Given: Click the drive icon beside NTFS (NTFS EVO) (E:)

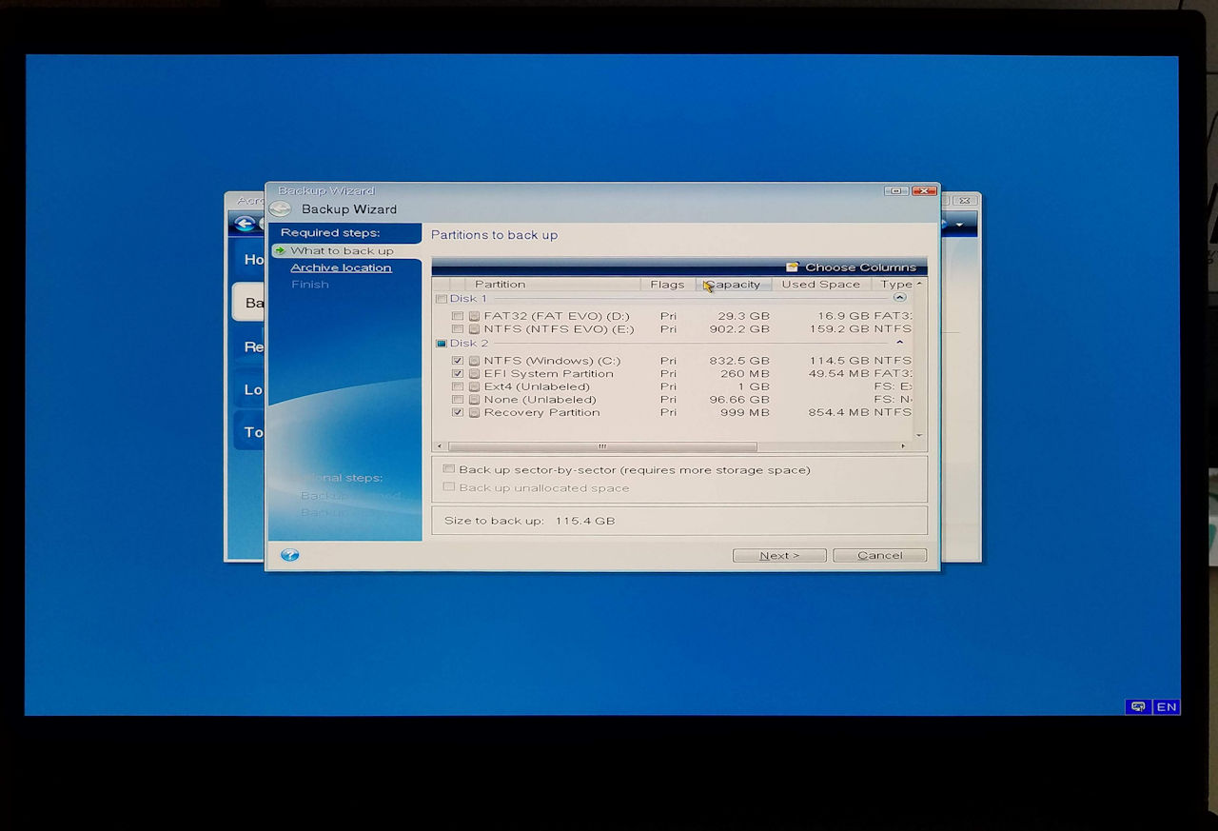Looking at the screenshot, I should 474,329.
